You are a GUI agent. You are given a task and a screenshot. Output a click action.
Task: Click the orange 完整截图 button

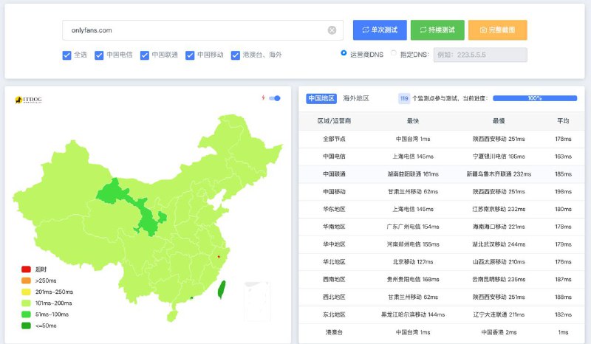(x=497, y=30)
